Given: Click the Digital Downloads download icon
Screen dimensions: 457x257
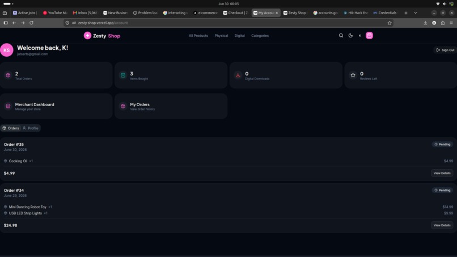Looking at the screenshot, I should click(238, 75).
